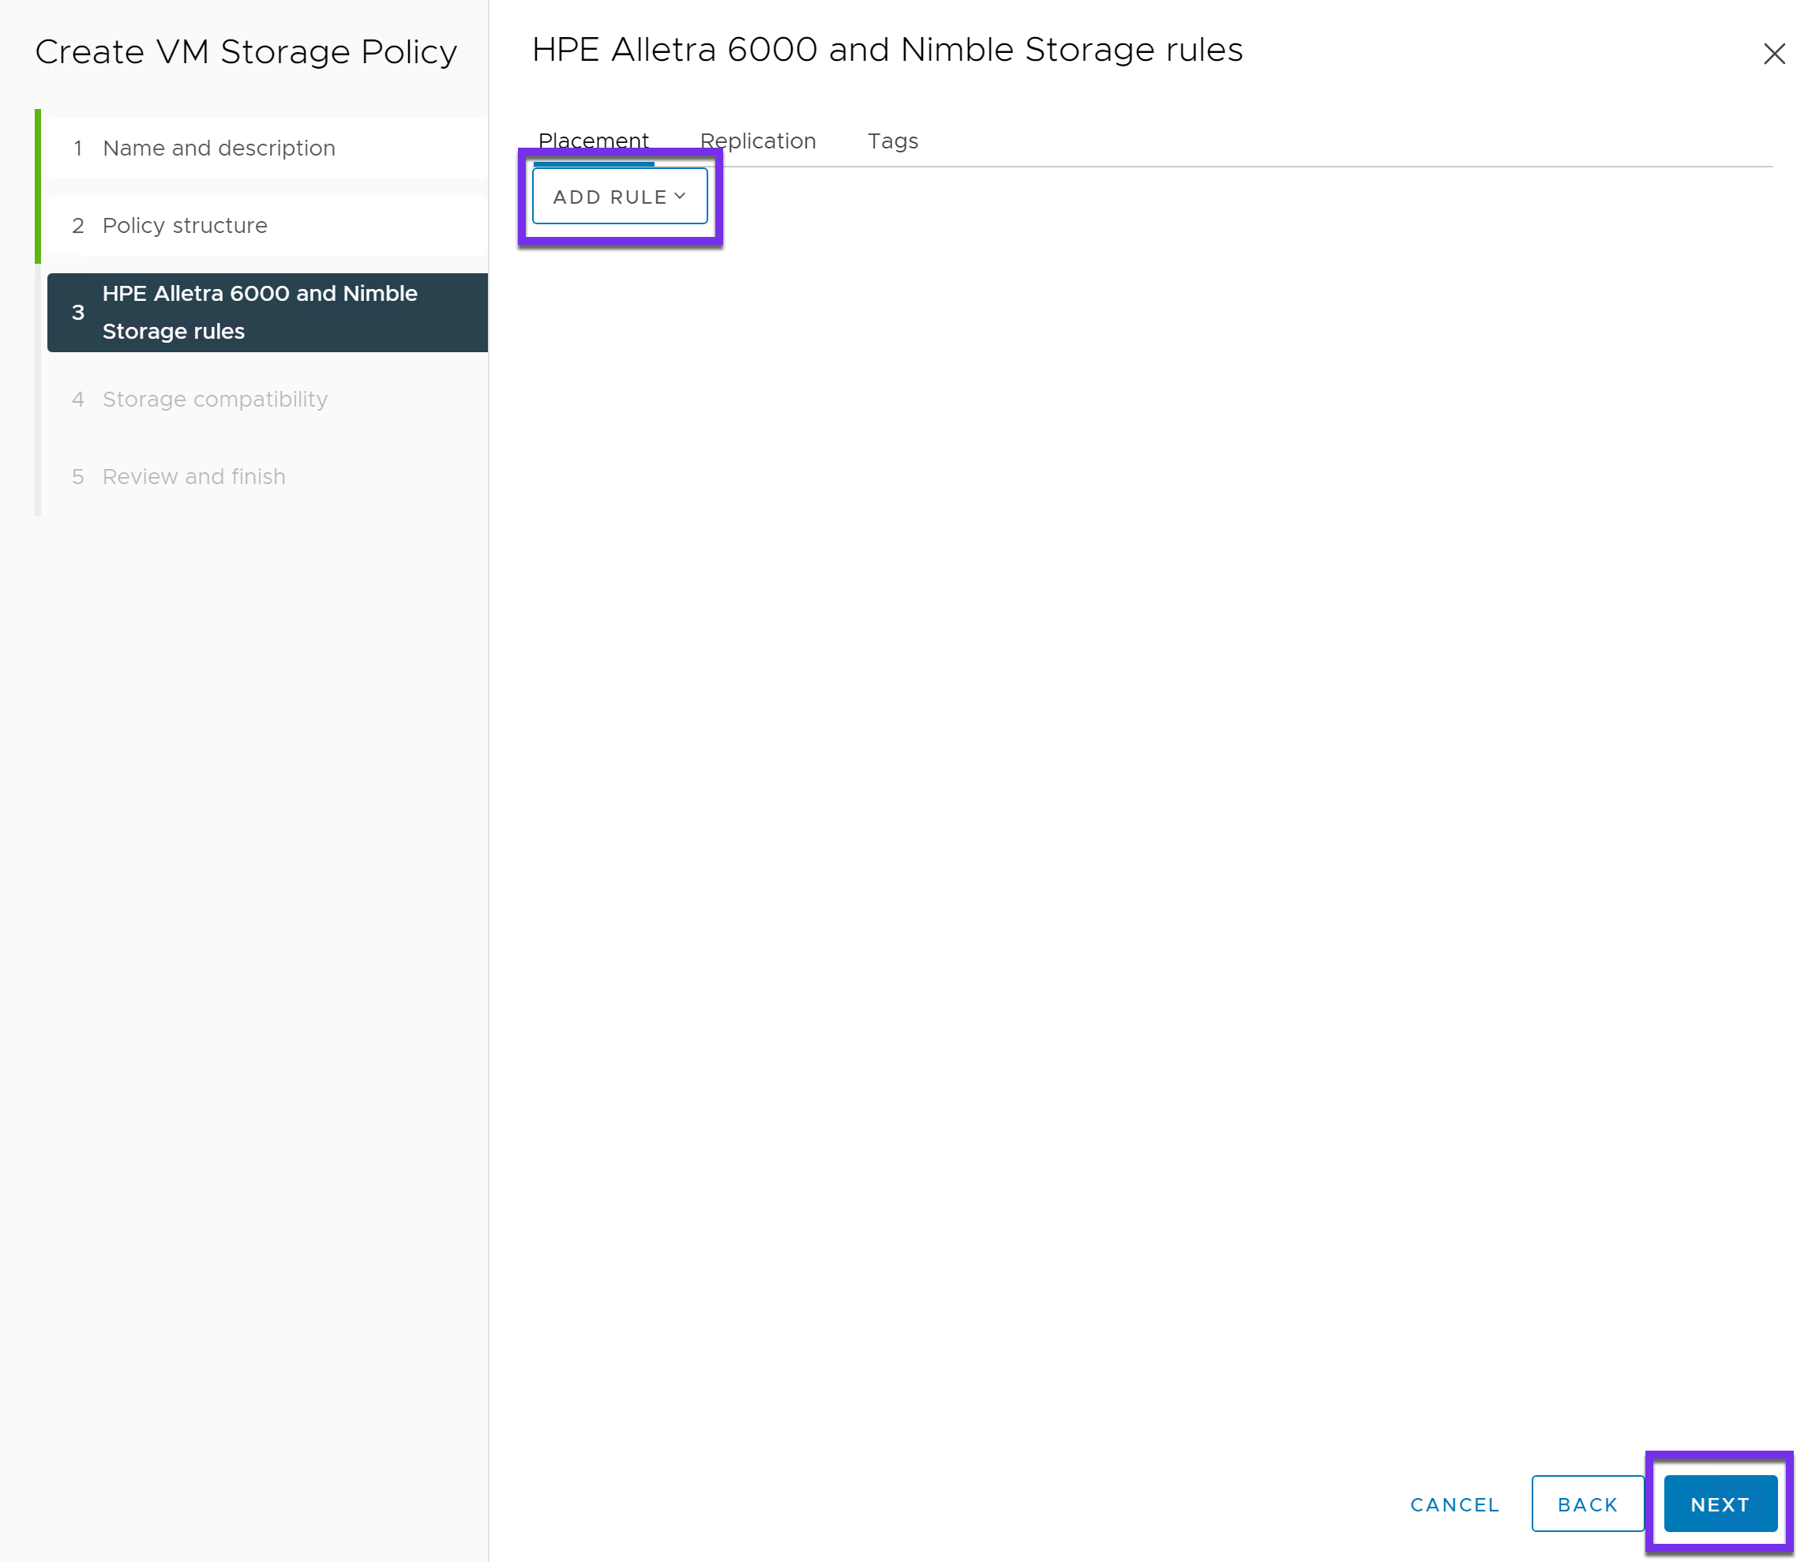The width and height of the screenshot is (1808, 1562).
Task: Click step number 3 in highlighted step
Action: coord(77,313)
